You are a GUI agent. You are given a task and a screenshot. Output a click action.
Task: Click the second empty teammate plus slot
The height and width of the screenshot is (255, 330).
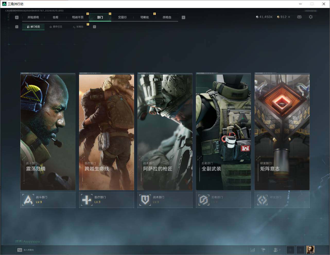pos(300,250)
